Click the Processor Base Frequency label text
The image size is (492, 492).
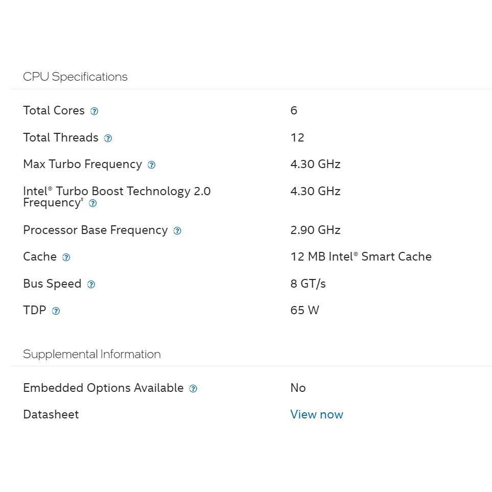click(95, 230)
